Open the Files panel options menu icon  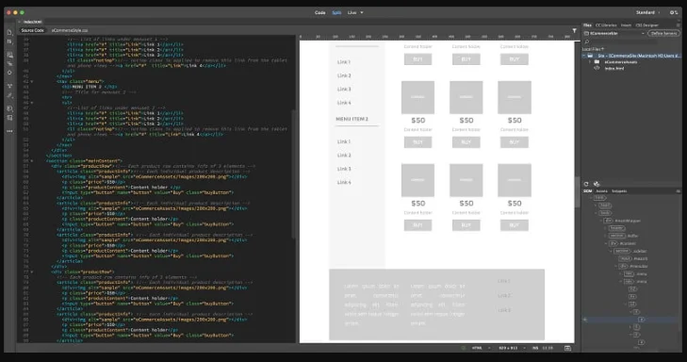tap(678, 25)
